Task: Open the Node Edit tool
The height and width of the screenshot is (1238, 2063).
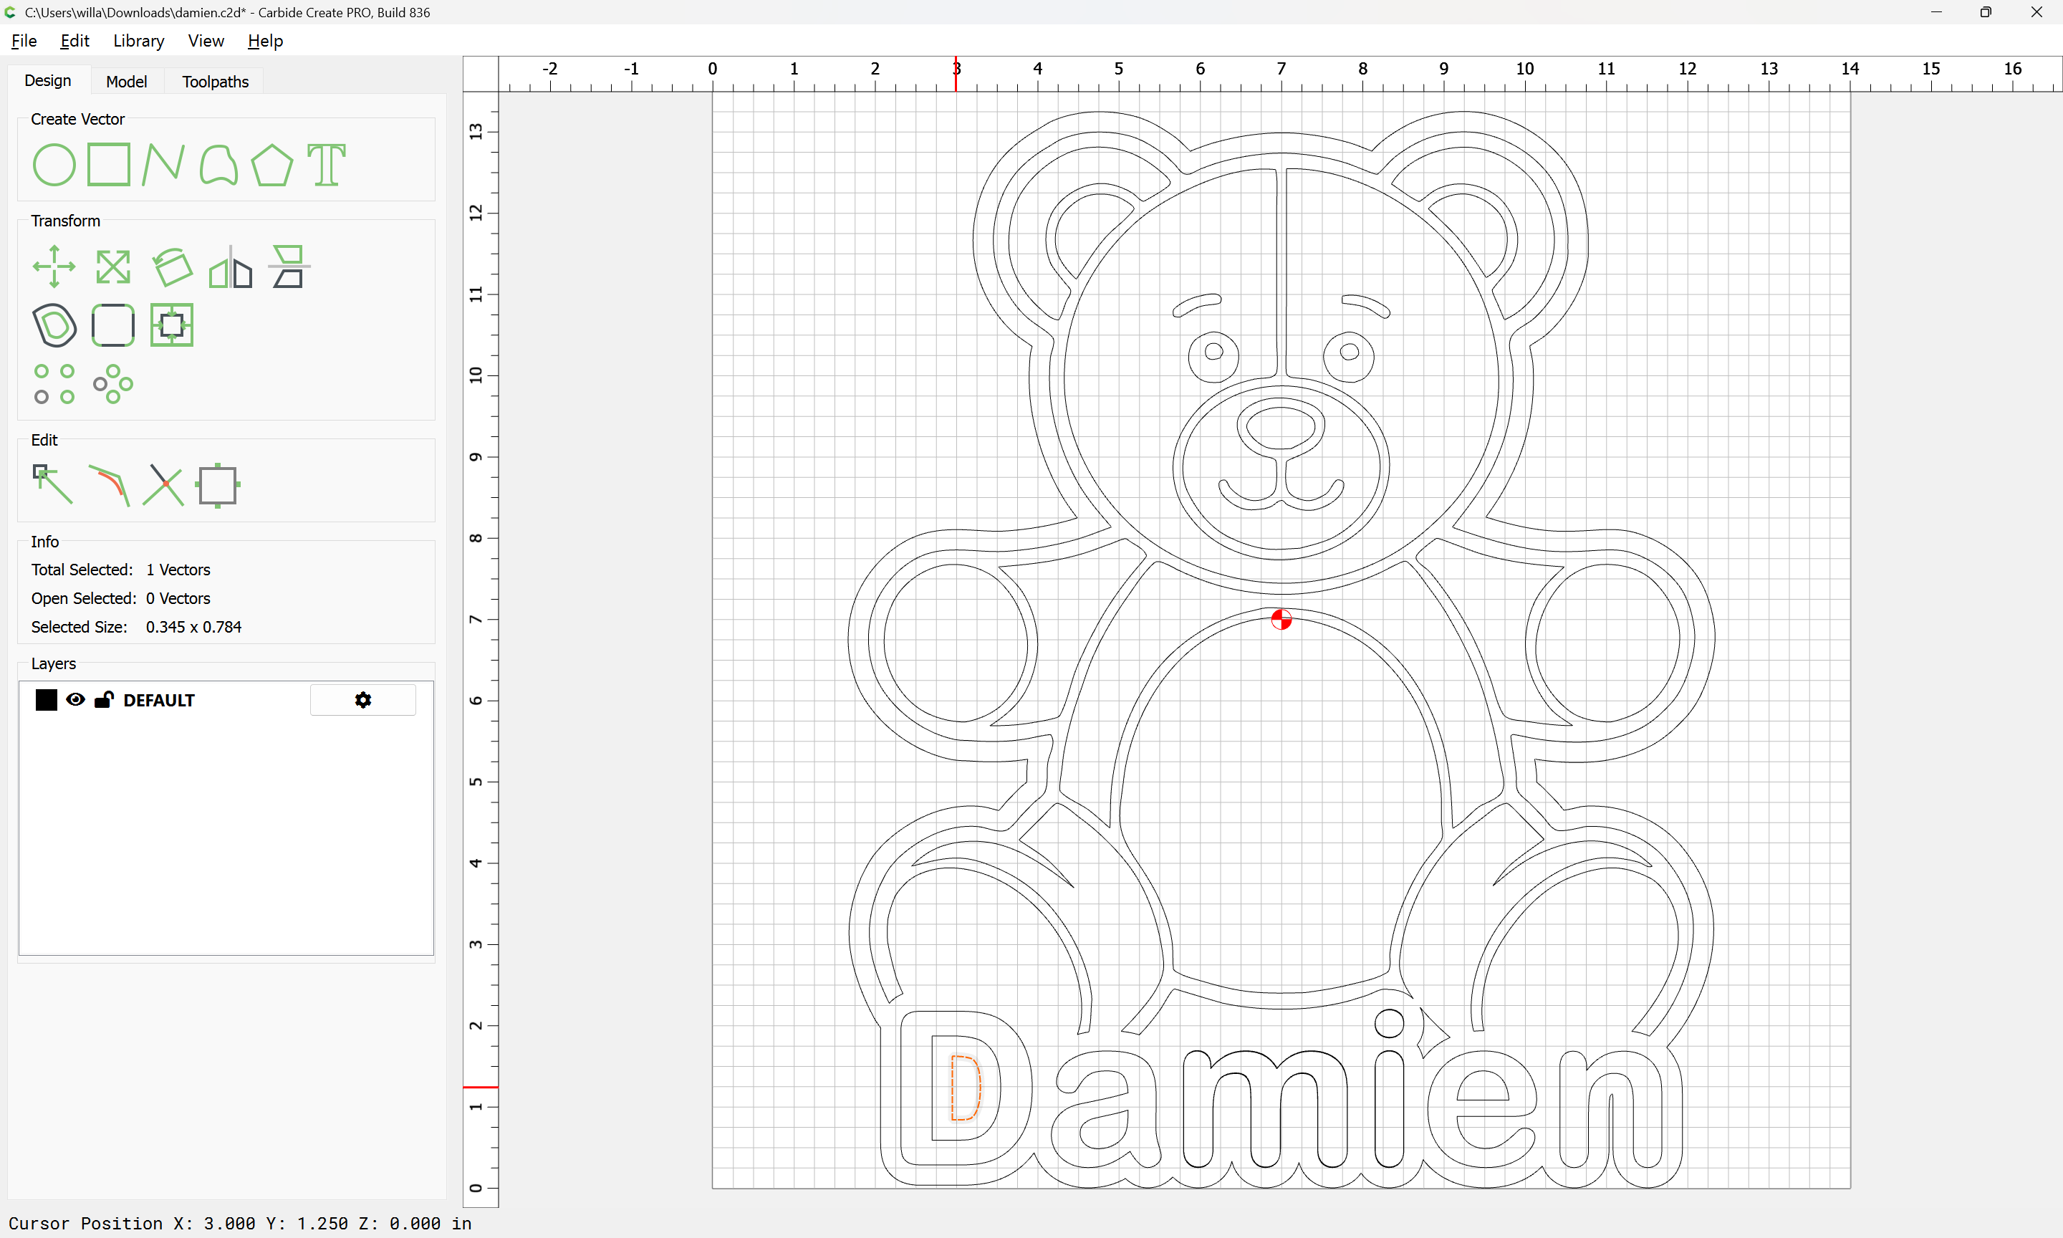Action: click(52, 485)
